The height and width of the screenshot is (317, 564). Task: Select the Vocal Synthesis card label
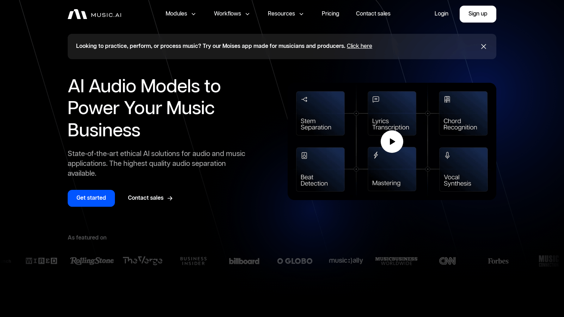tap(457, 180)
